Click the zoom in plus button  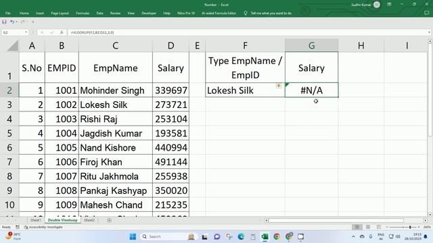419,227
